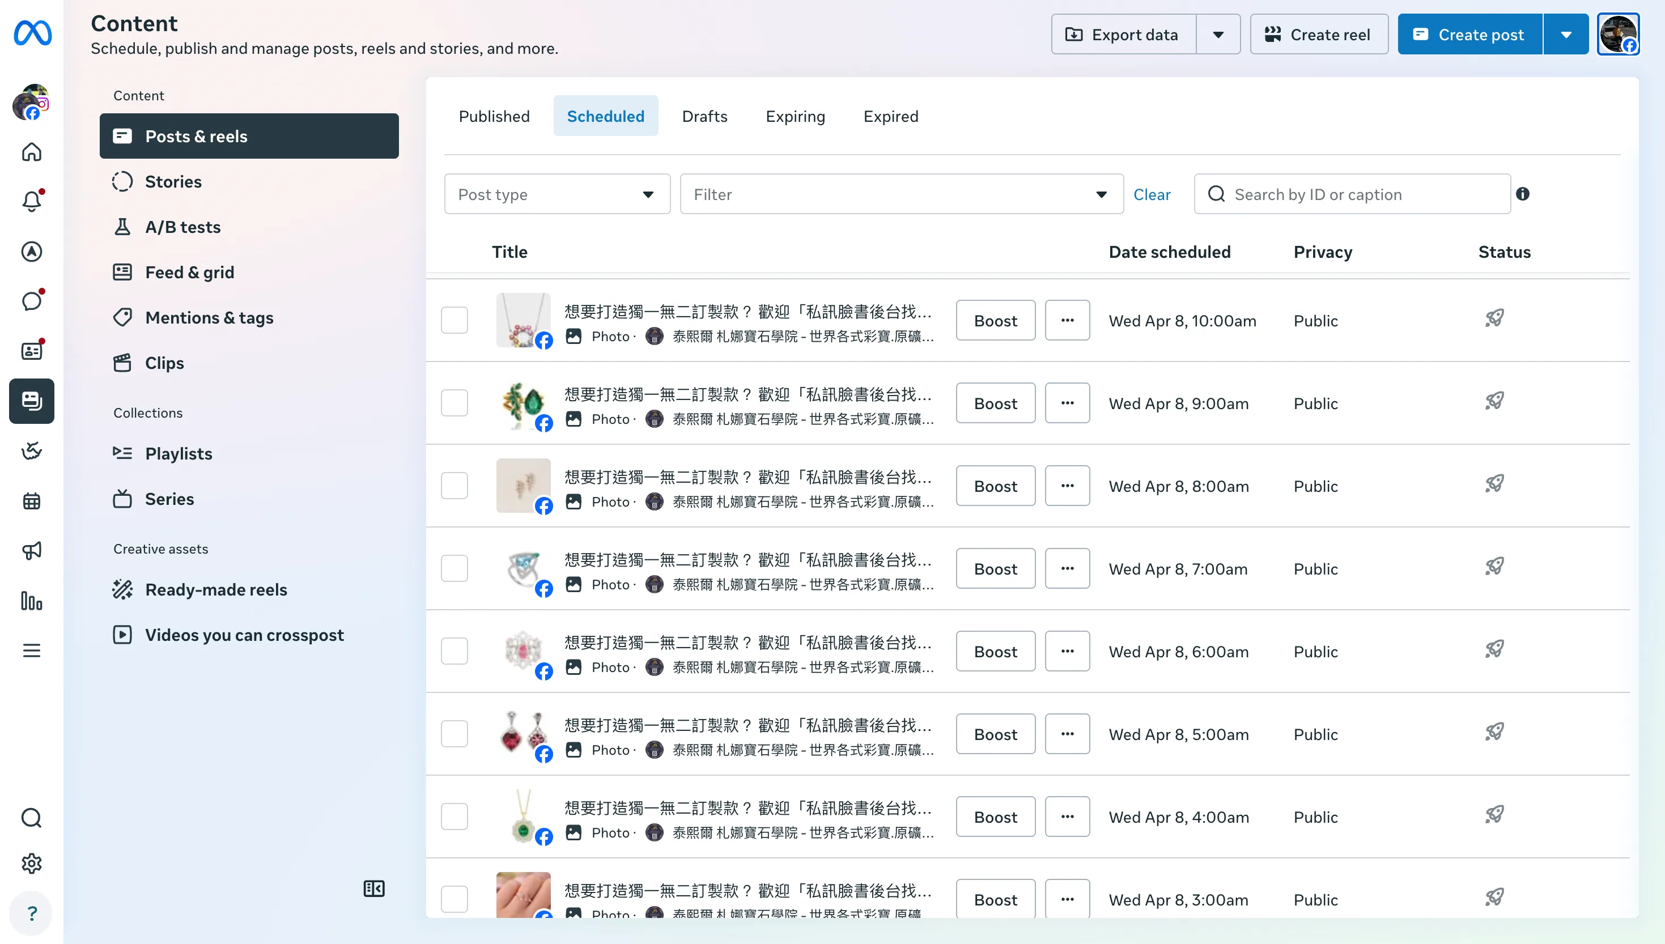1665x944 pixels.
Task: Click Export data button
Action: [x=1124, y=34]
